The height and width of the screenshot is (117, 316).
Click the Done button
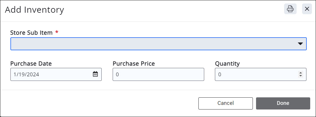coord(283,103)
